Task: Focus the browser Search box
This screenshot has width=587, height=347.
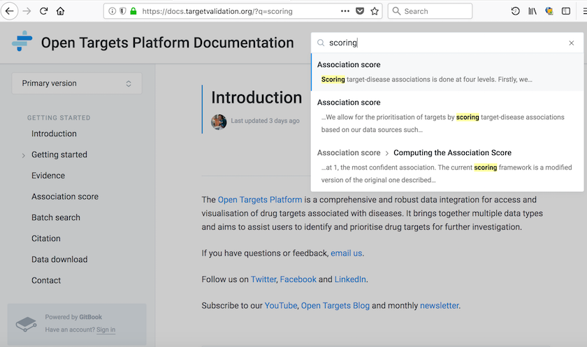Action: [430, 11]
